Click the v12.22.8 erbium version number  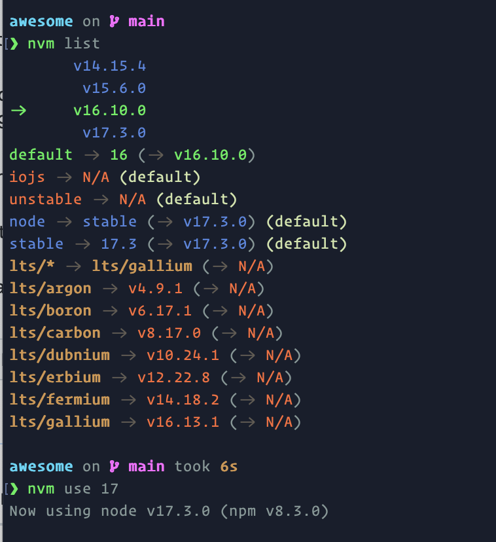pos(173,378)
